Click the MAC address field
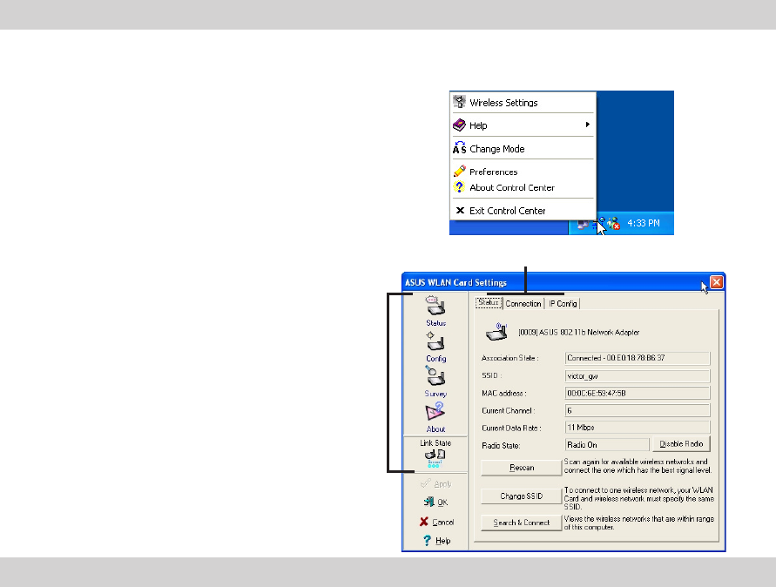776x587 pixels. pos(638,393)
